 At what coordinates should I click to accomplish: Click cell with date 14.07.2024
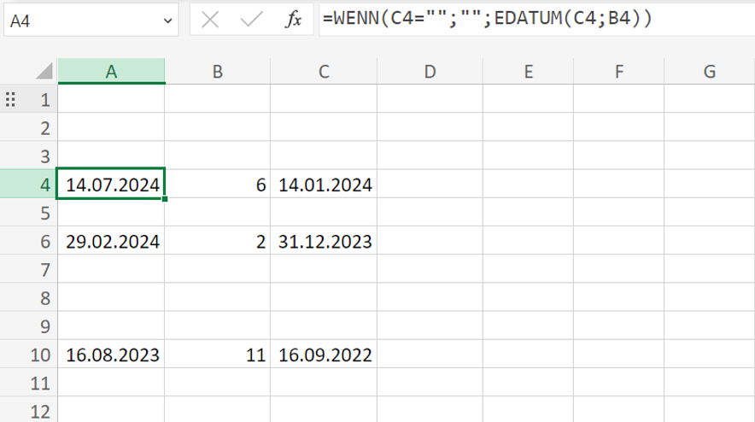(111, 184)
